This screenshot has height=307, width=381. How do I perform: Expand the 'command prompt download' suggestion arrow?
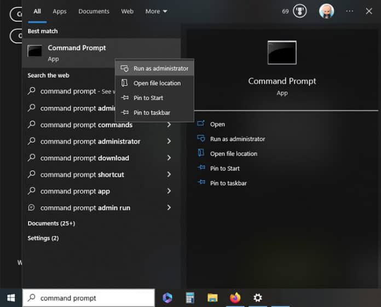pyautogui.click(x=169, y=158)
